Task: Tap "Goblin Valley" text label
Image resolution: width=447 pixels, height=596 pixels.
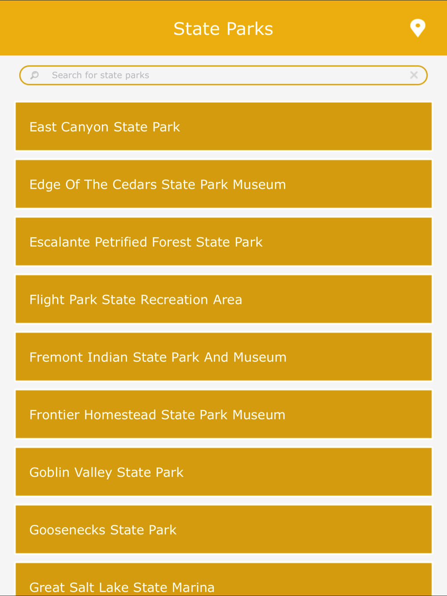Action: coord(71,472)
